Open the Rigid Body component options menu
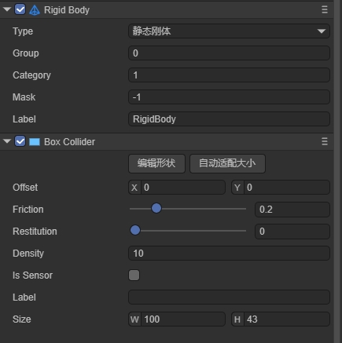This screenshot has width=342, height=343. pyautogui.click(x=325, y=9)
